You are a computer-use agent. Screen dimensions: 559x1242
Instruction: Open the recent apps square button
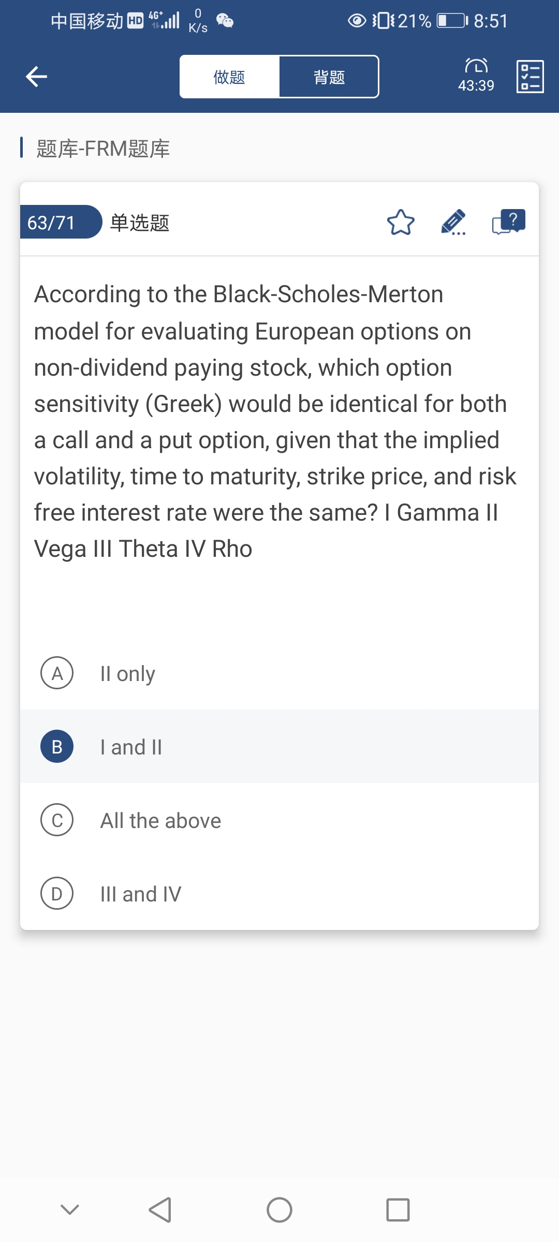(398, 1210)
